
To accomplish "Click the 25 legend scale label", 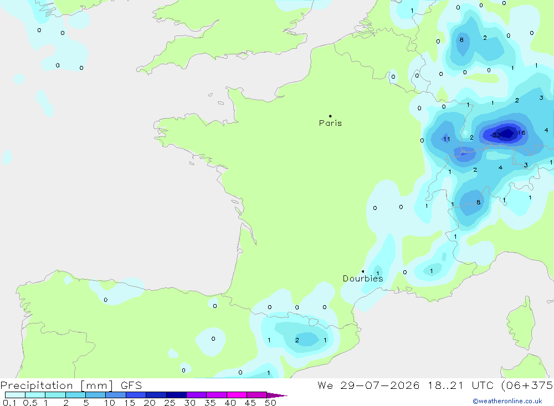I will tap(170, 403).
